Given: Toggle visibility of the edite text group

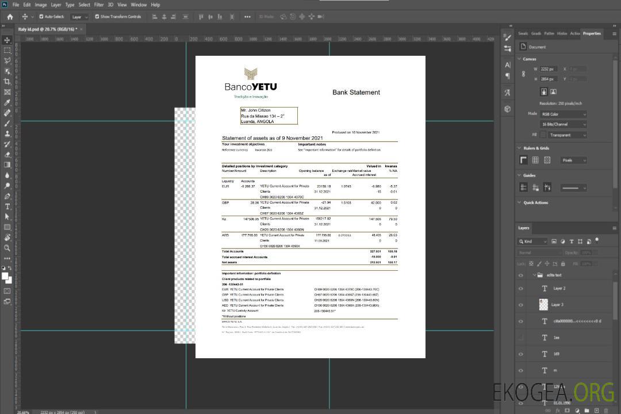Looking at the screenshot, I should point(521,275).
